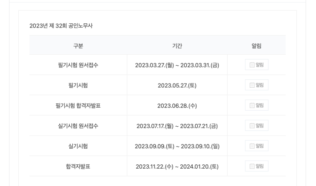
Task: Click the 2023년 제 32회 공인노무사 title
Action: coord(61,26)
